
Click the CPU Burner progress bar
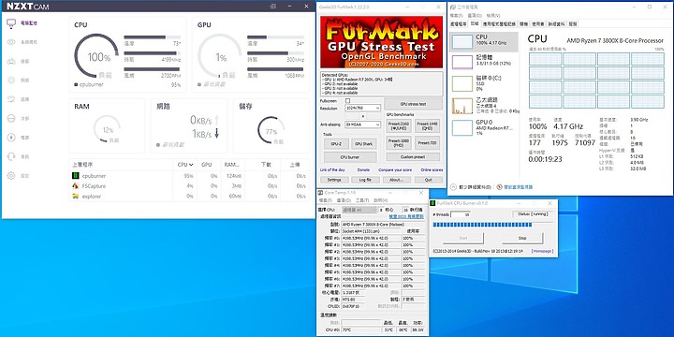click(x=492, y=225)
